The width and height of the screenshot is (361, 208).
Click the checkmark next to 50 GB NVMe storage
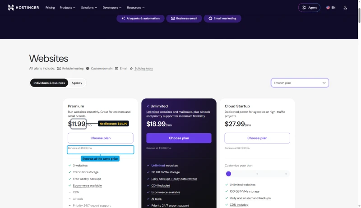coord(148,172)
